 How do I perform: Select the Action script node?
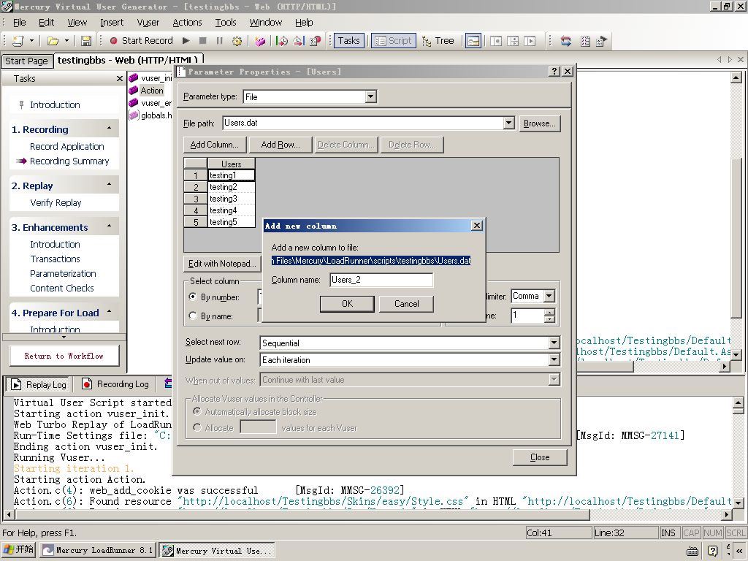click(x=152, y=91)
